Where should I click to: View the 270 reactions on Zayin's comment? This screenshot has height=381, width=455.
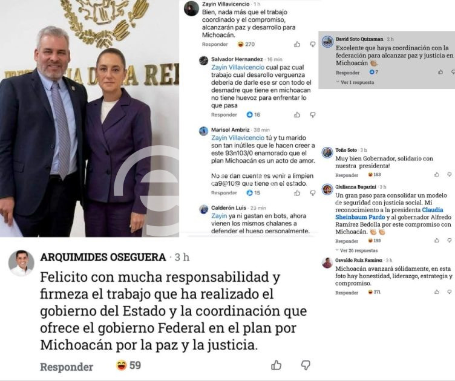tap(246, 44)
